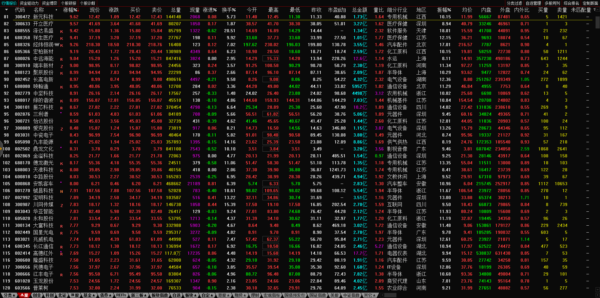Open 分类过滤 filter button
Image resolution: width=600 pixels, height=298 pixels.
coord(514,3)
